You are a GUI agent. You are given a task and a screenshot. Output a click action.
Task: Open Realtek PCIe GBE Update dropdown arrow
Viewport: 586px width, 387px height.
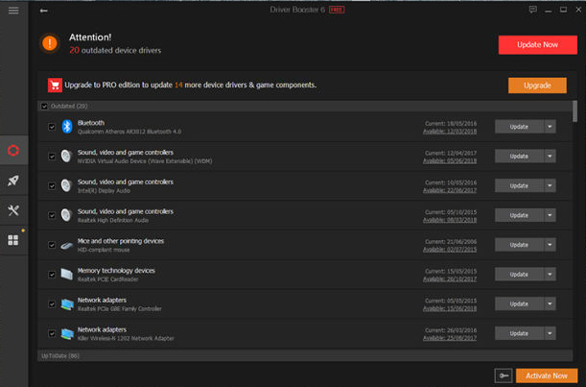550,303
